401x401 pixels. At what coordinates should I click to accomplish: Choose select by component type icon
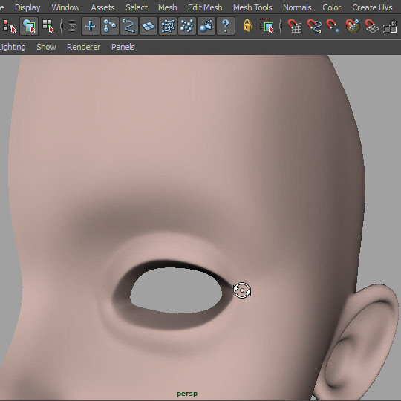(x=48, y=26)
